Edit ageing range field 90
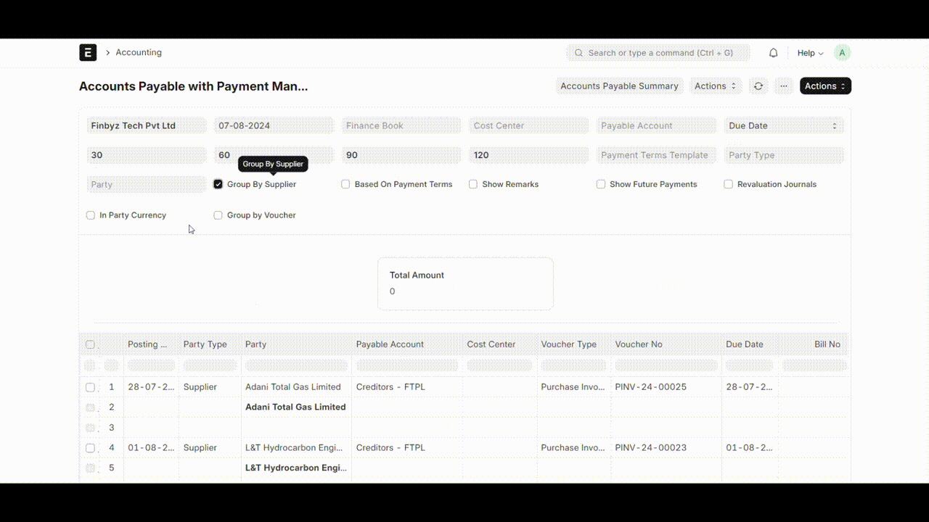The image size is (929, 522). tap(401, 155)
